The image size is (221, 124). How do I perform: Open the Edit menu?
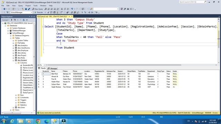pyautogui.click(x=8, y=6)
